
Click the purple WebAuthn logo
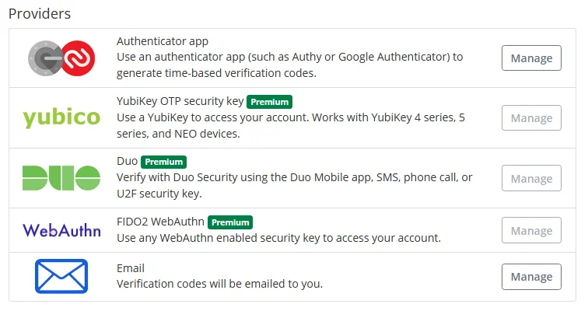(61, 230)
